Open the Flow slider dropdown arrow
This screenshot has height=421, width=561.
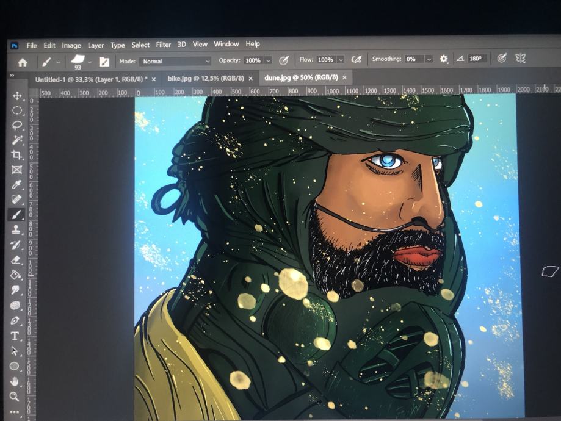(x=341, y=60)
